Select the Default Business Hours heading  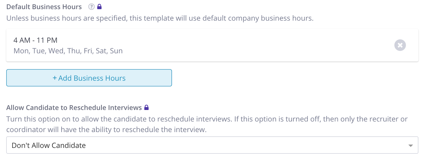click(44, 7)
